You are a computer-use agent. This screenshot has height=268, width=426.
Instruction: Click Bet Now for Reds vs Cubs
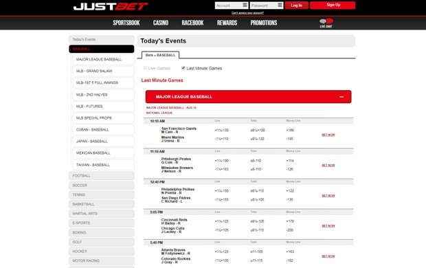328,226
